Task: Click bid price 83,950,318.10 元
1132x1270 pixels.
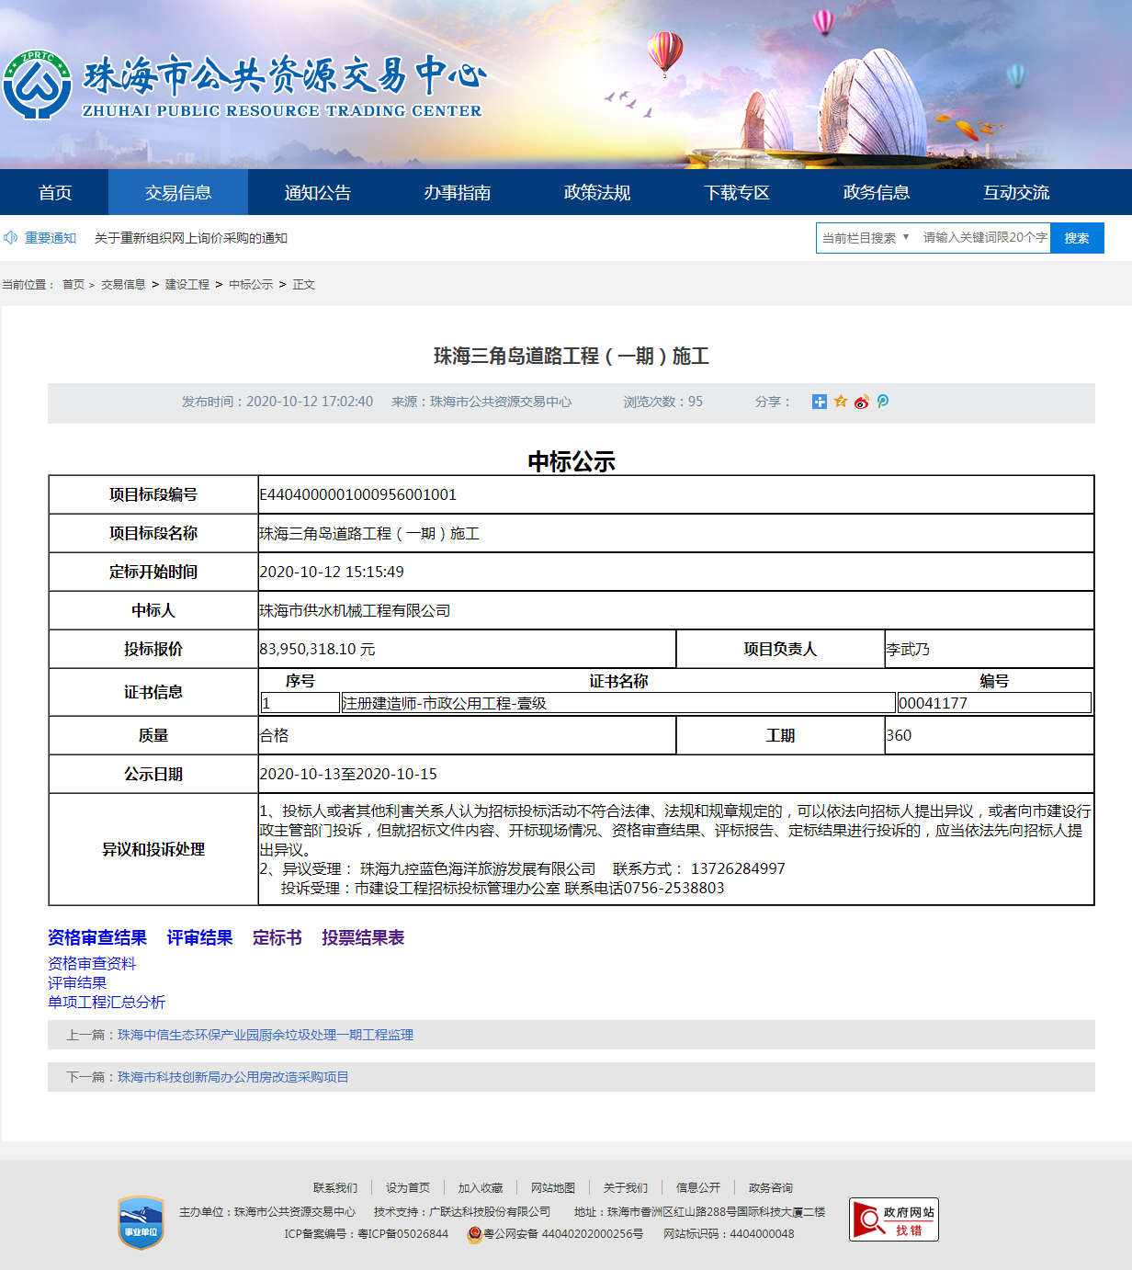Action: click(x=318, y=649)
